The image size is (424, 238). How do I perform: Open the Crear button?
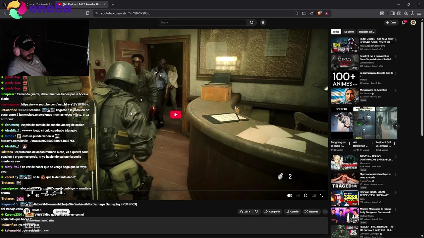click(391, 22)
